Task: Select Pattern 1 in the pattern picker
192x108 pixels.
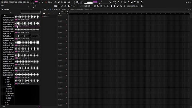Action: click(x=46, y=16)
